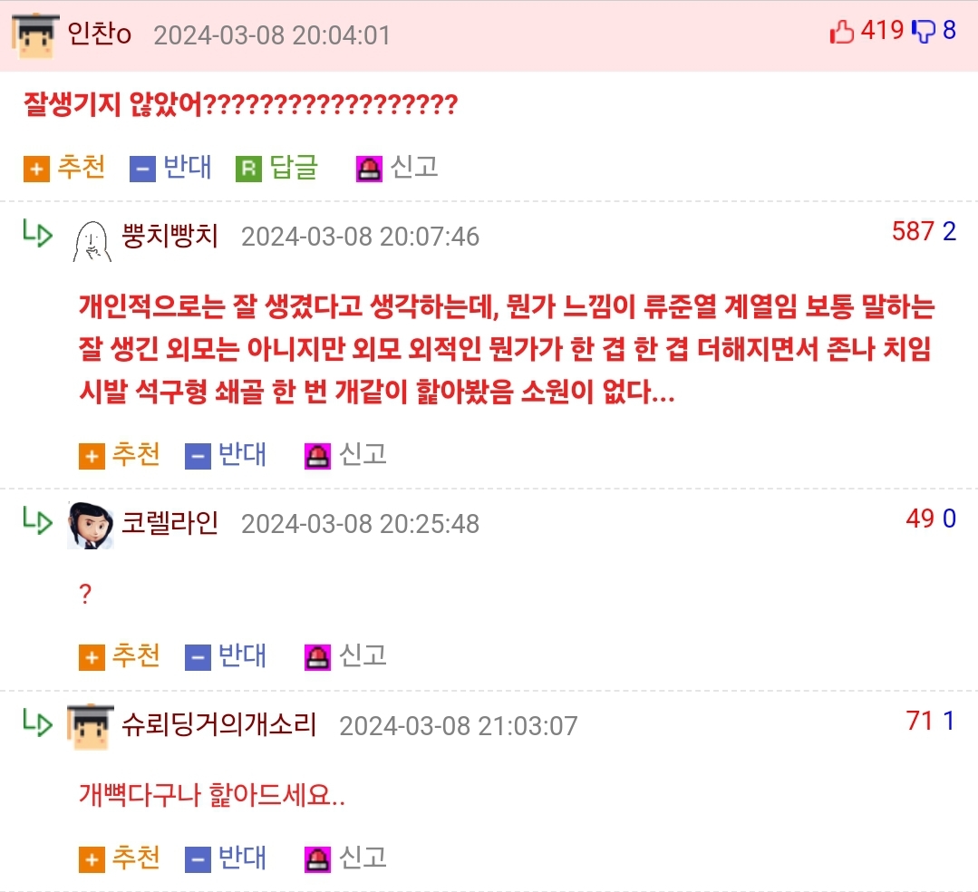This screenshot has width=978, height=892.
Task: Click 반대 under 슈뢰딩거의개소리's reply
Action: pyautogui.click(x=226, y=859)
